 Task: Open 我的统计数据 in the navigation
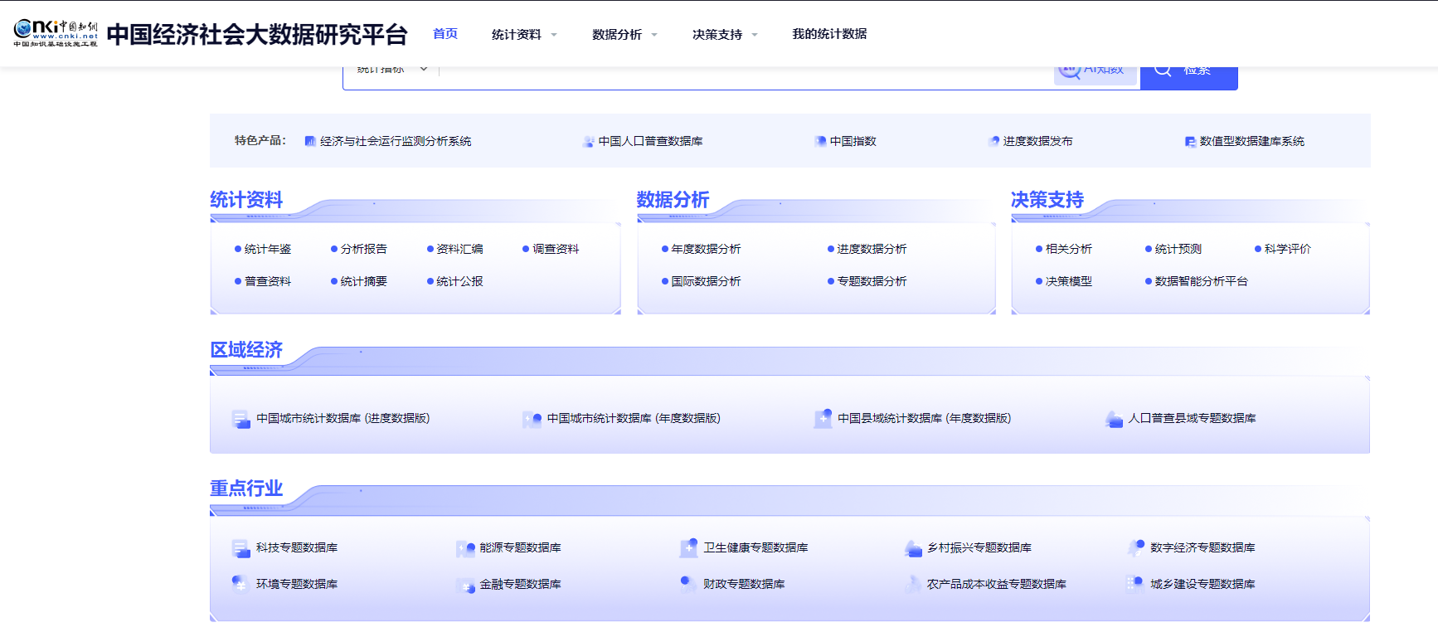click(829, 34)
